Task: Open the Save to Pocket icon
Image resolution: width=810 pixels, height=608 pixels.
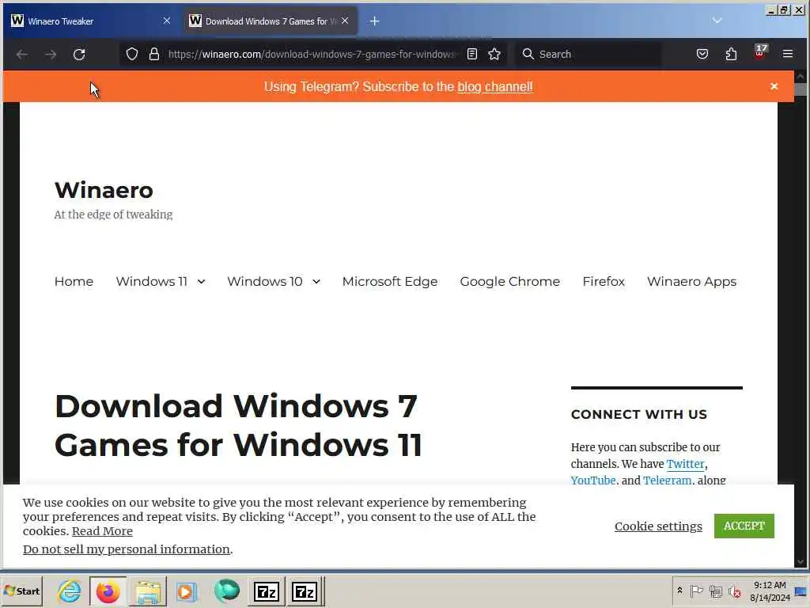Action: tap(702, 54)
